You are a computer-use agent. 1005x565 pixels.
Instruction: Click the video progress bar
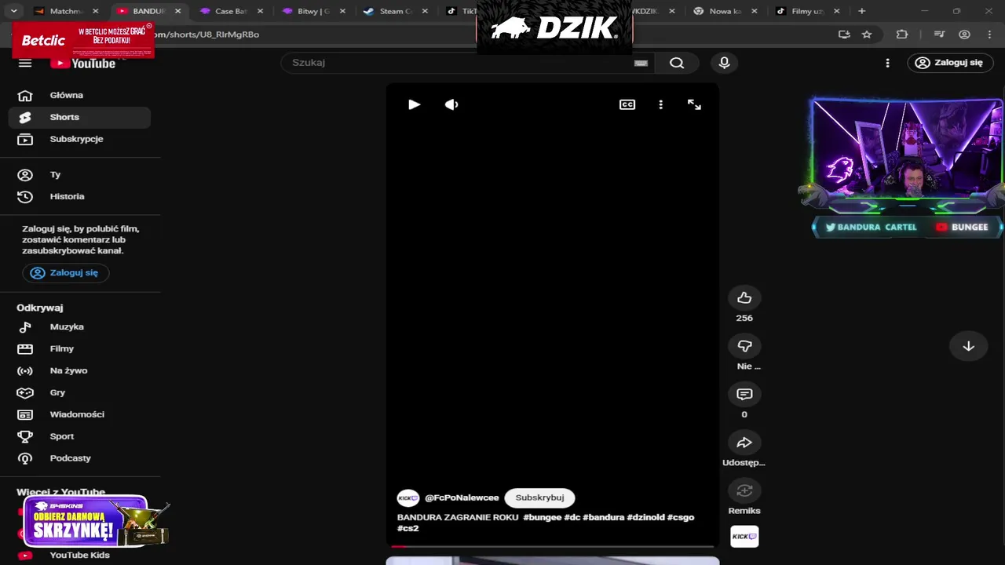552,546
